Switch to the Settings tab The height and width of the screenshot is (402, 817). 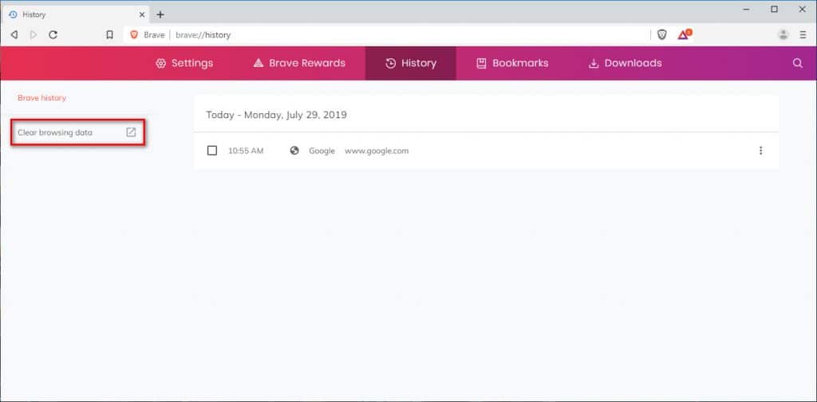(x=184, y=63)
